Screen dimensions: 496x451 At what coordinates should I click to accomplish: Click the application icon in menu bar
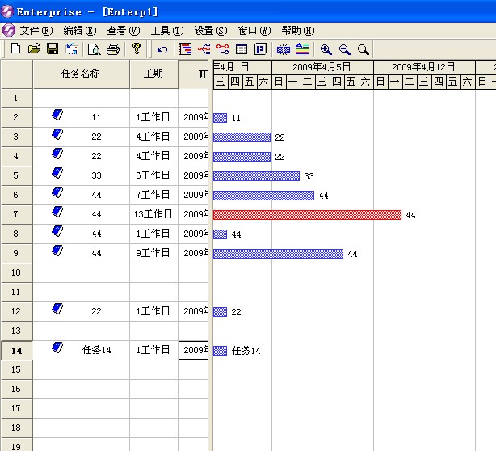pyautogui.click(x=9, y=31)
